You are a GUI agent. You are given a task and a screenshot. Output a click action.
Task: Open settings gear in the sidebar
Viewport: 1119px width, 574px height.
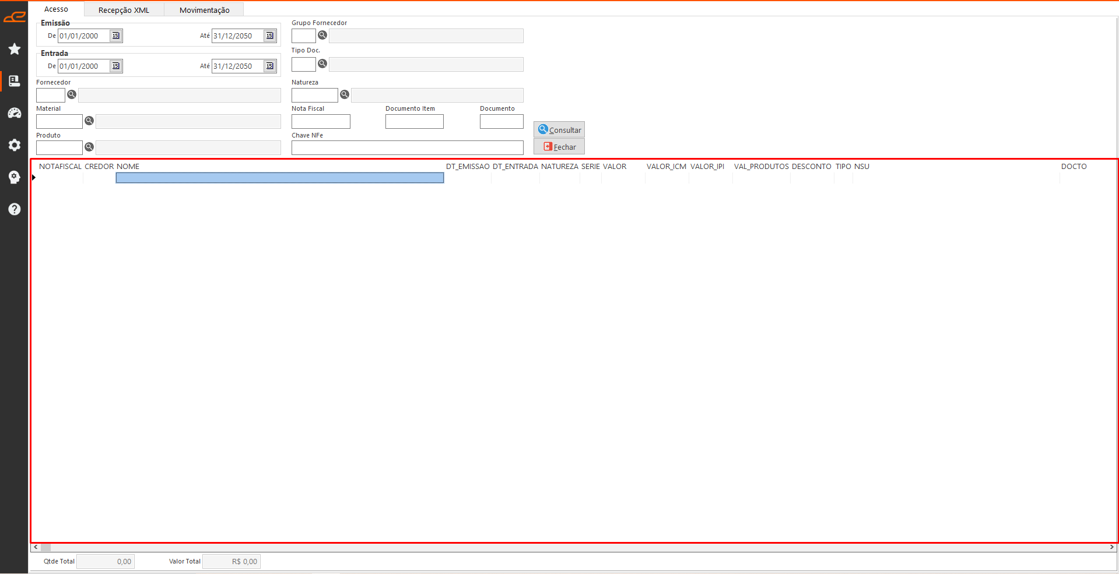[x=15, y=145]
